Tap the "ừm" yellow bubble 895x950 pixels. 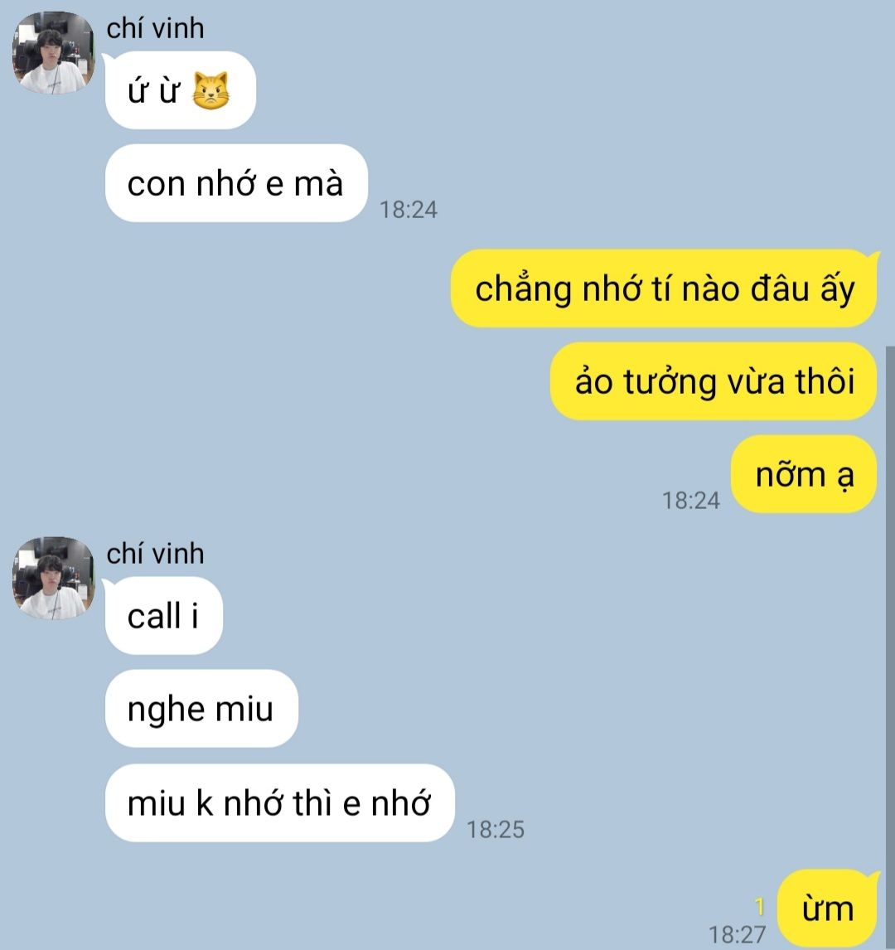[827, 909]
